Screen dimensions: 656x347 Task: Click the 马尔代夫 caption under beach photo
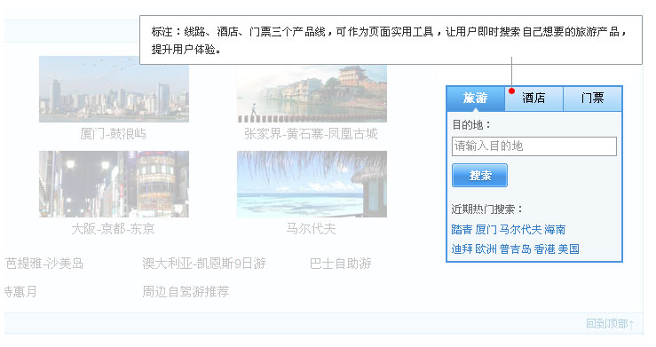[312, 229]
